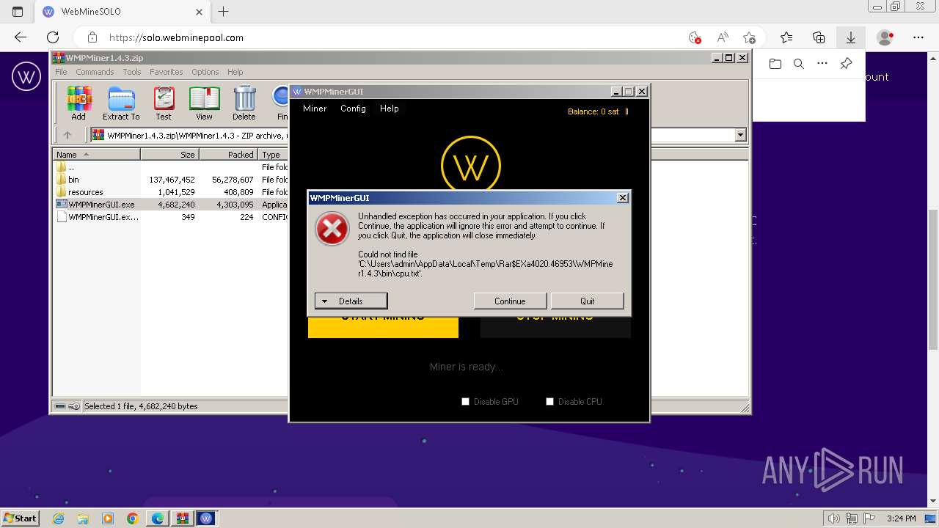Open WinRAR address path dropdown

(740, 135)
